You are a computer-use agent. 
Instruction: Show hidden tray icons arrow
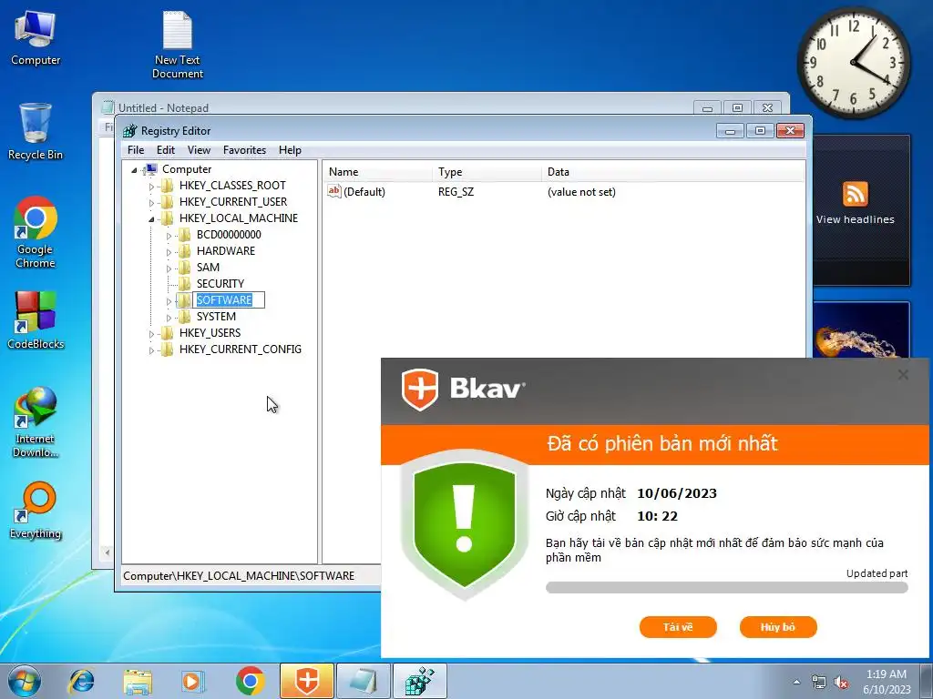tap(796, 682)
